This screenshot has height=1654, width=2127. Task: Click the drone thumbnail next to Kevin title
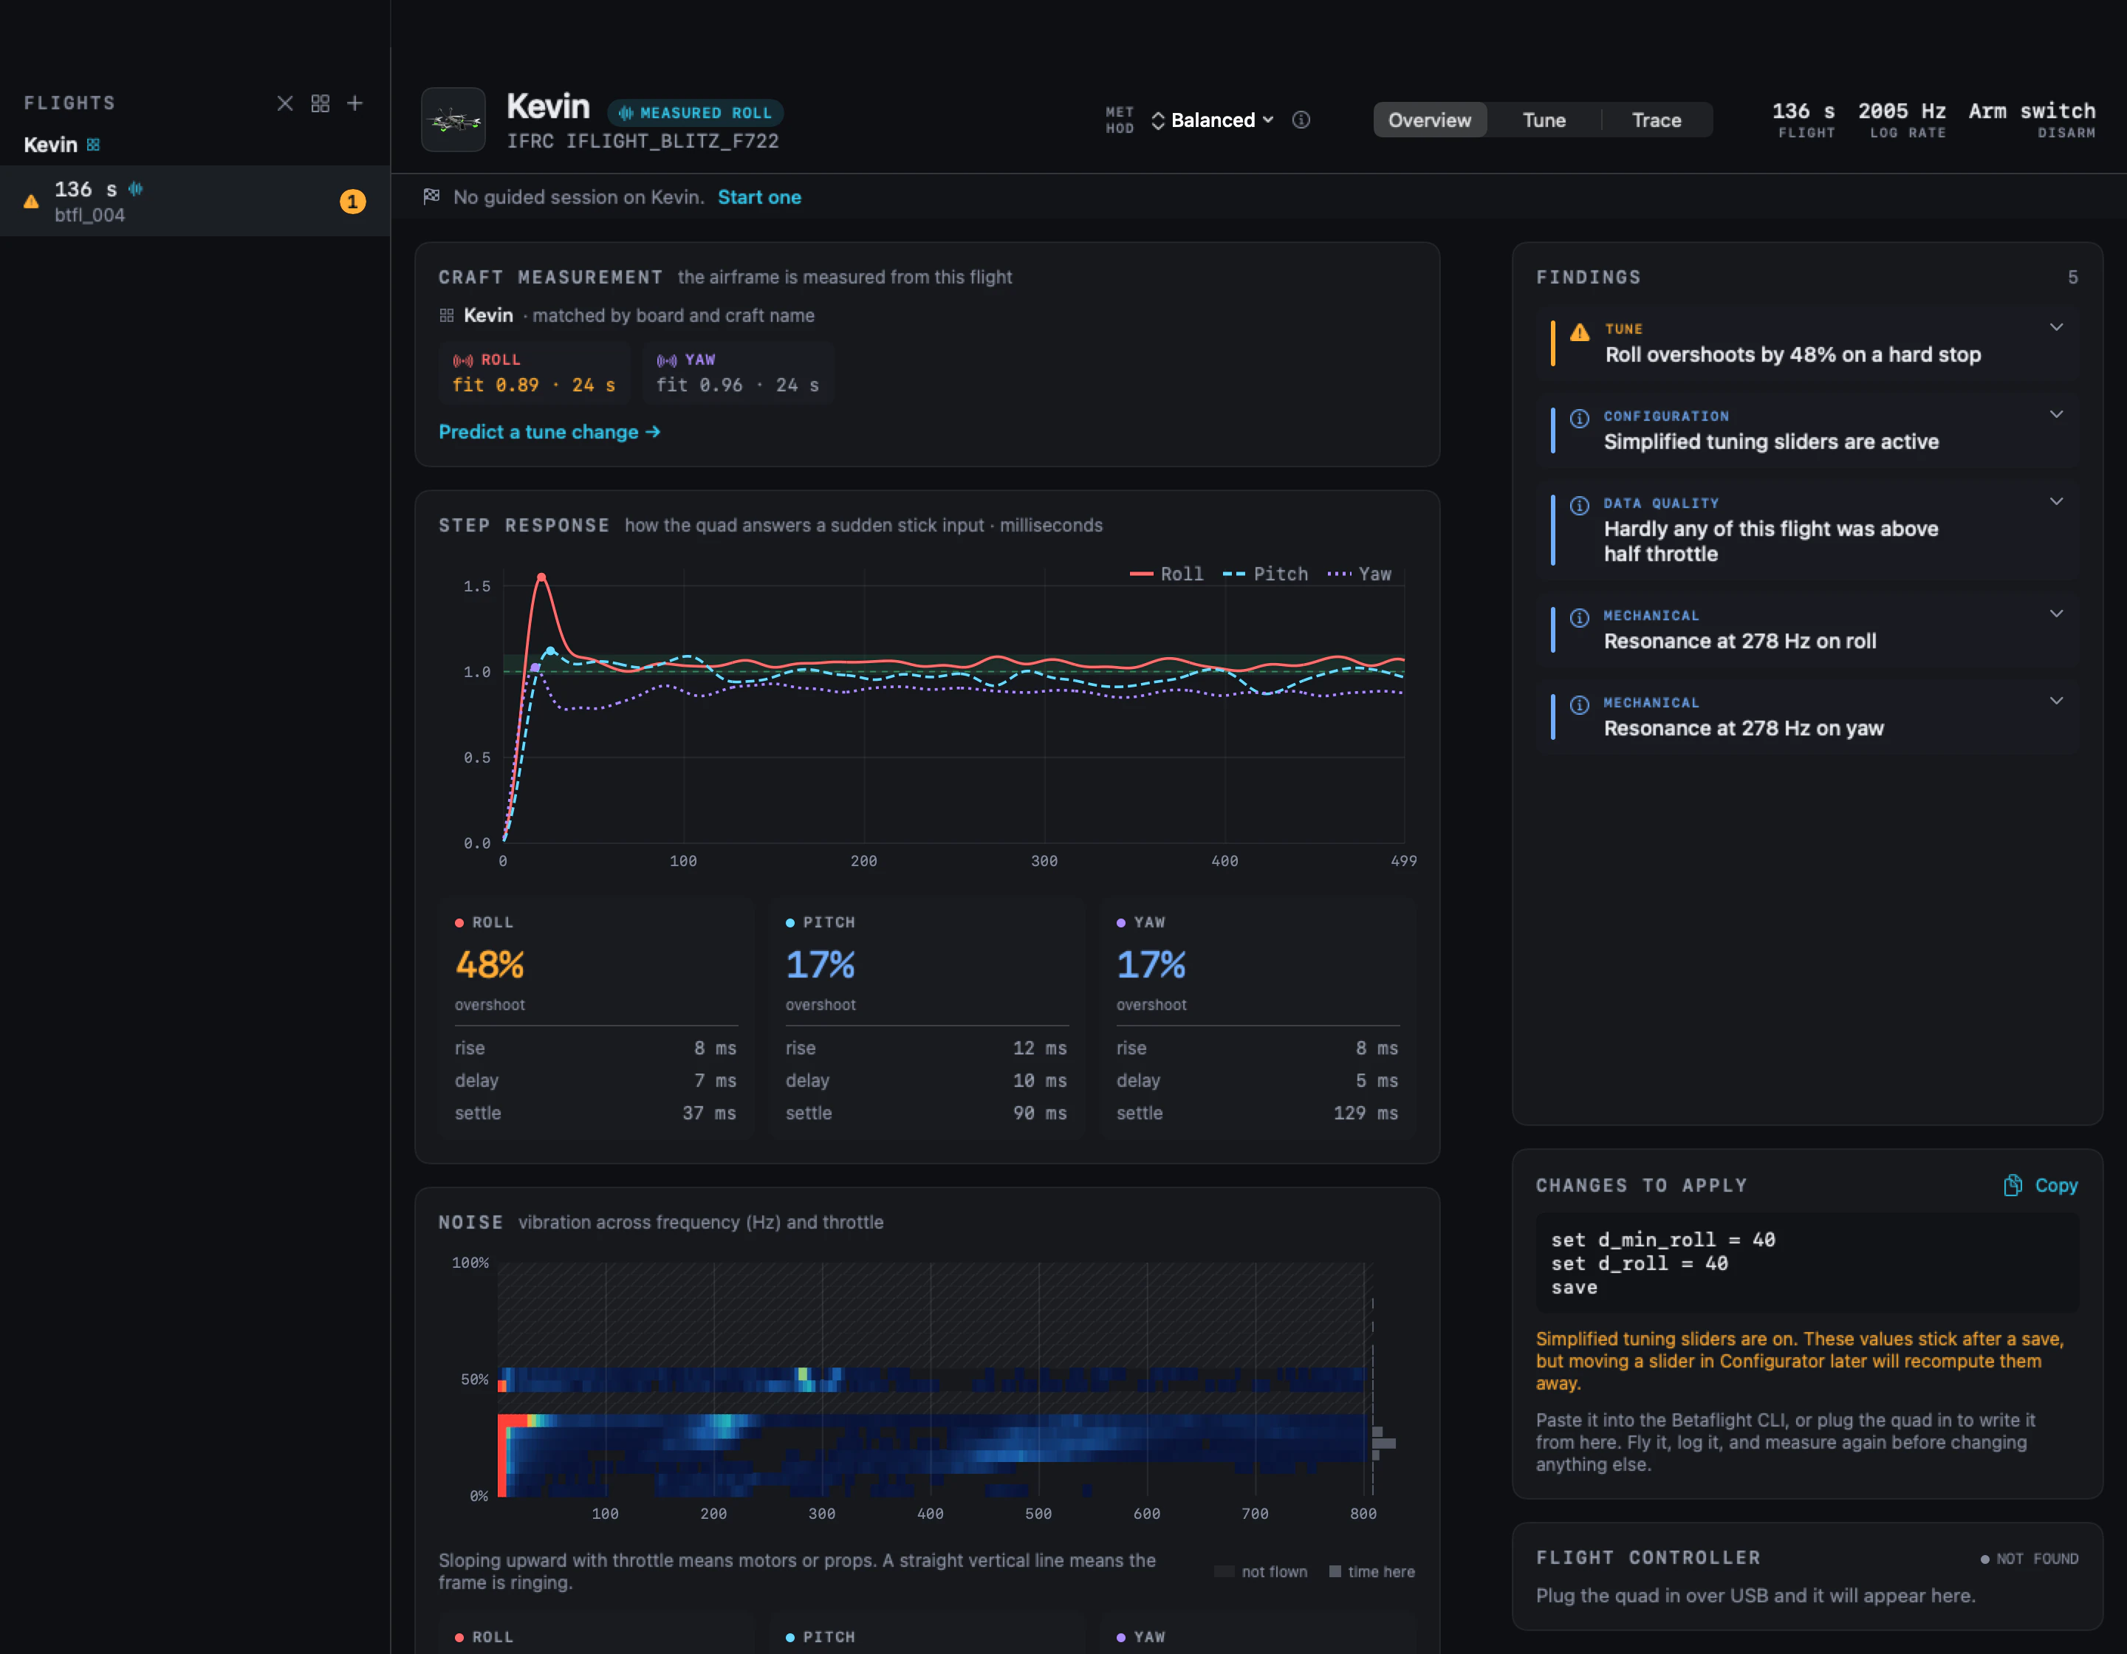[x=453, y=120]
